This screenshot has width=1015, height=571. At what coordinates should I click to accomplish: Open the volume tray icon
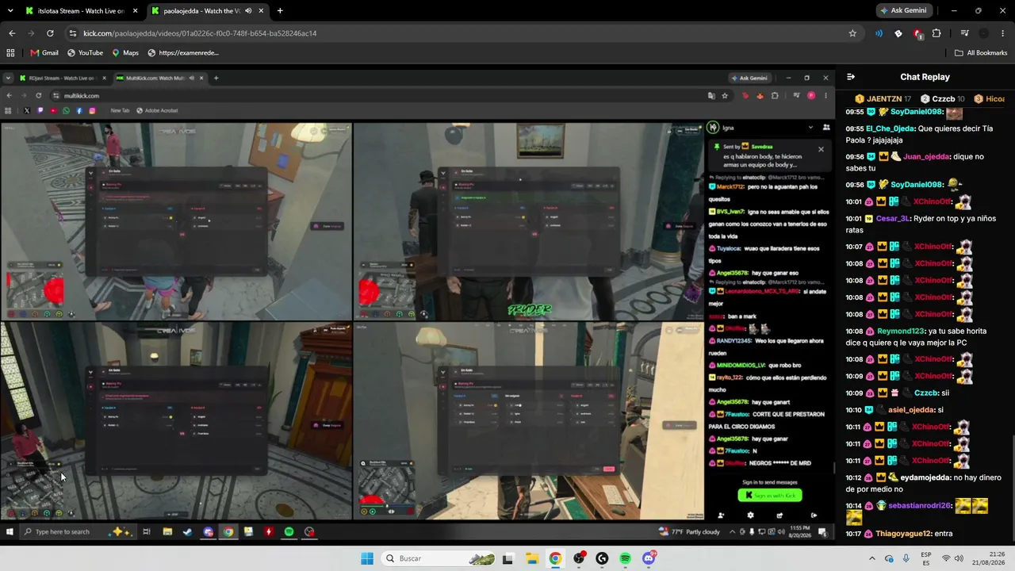pyautogui.click(x=959, y=558)
